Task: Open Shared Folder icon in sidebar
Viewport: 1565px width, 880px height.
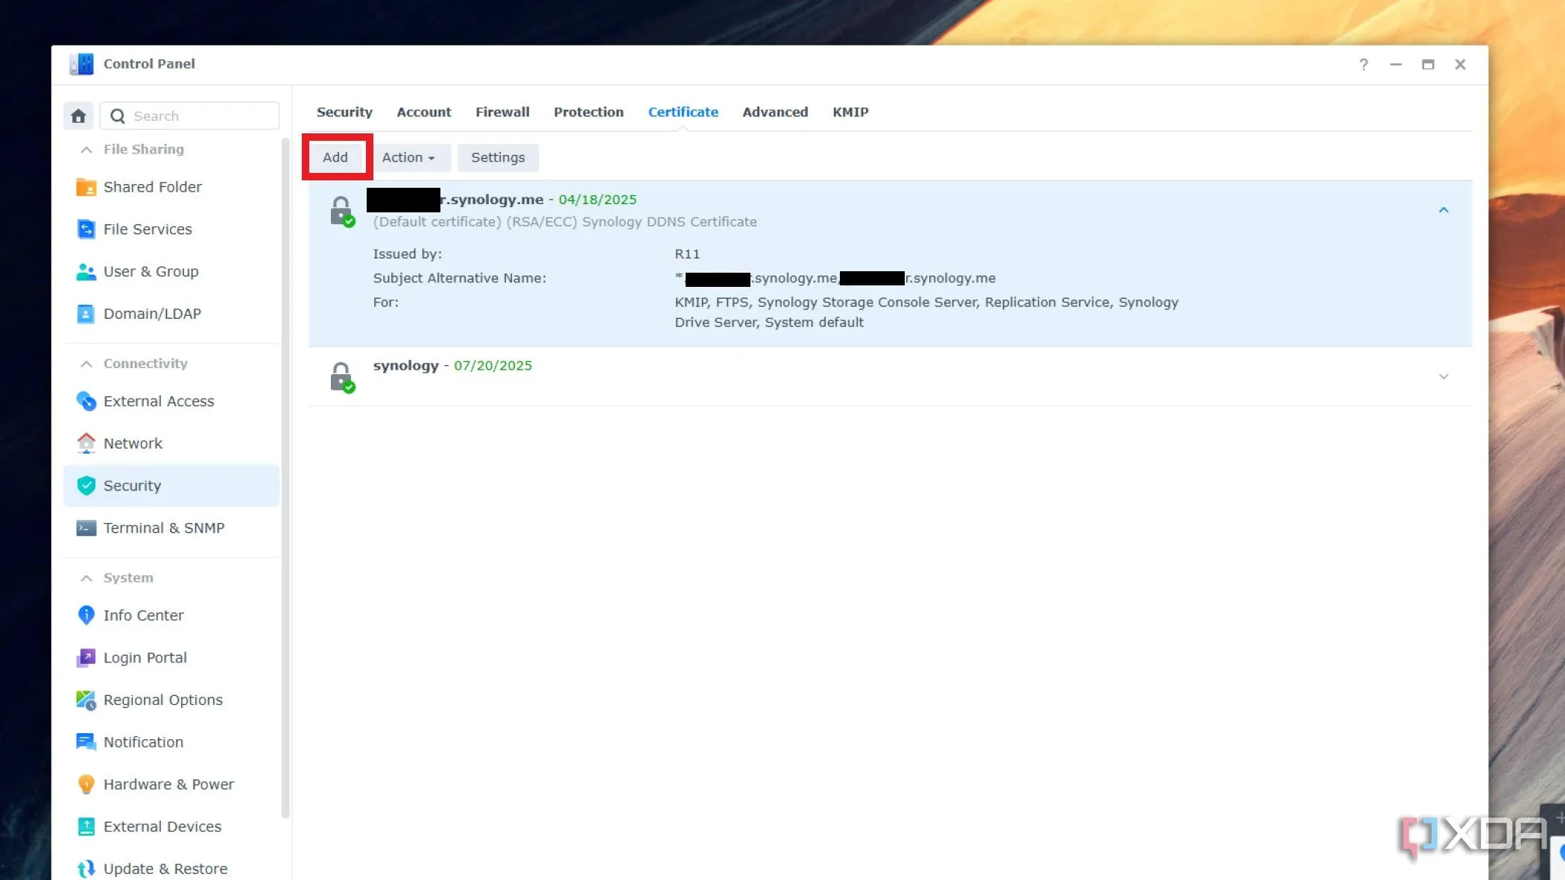Action: point(86,187)
